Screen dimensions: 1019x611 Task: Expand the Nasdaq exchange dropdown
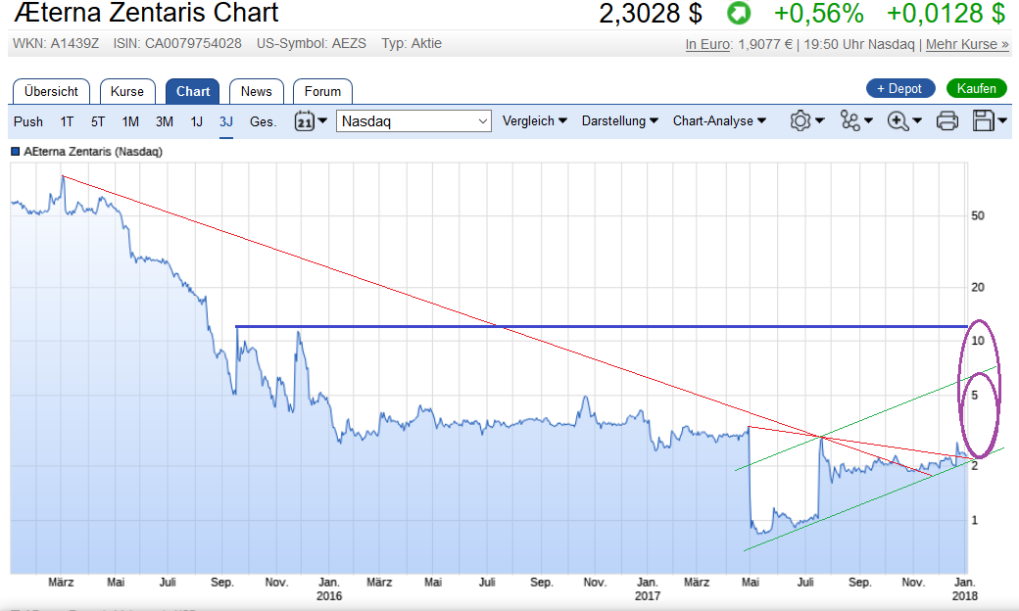tap(413, 121)
